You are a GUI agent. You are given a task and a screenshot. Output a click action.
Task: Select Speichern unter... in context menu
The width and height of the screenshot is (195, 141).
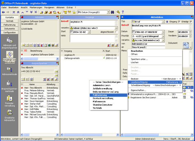click(x=155, y=59)
